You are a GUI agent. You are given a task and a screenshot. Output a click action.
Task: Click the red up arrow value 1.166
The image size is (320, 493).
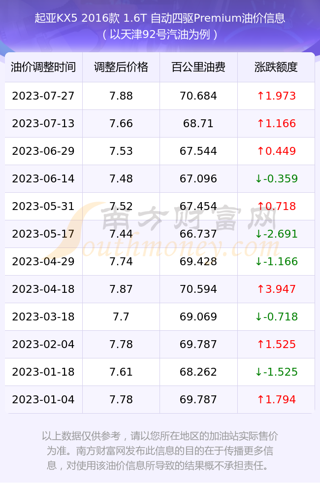point(276,124)
